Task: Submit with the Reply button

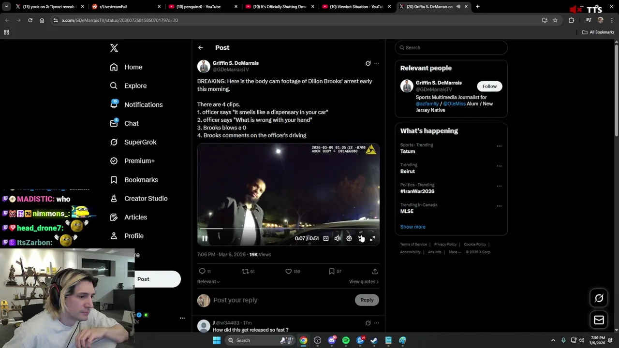Action: click(x=367, y=300)
